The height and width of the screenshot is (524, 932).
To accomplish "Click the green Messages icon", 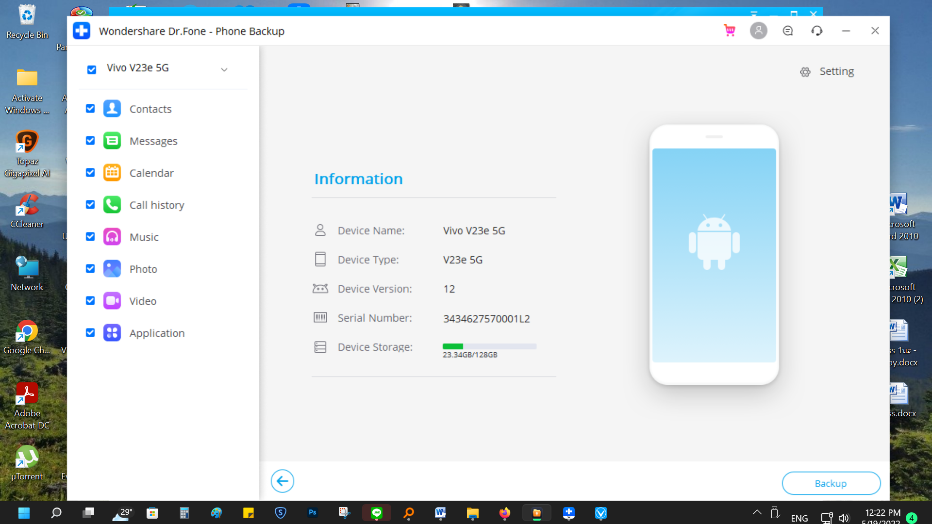I will 112,141.
